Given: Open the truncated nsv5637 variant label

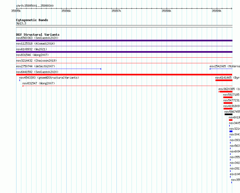Looking at the screenshot, I should 235,146.
